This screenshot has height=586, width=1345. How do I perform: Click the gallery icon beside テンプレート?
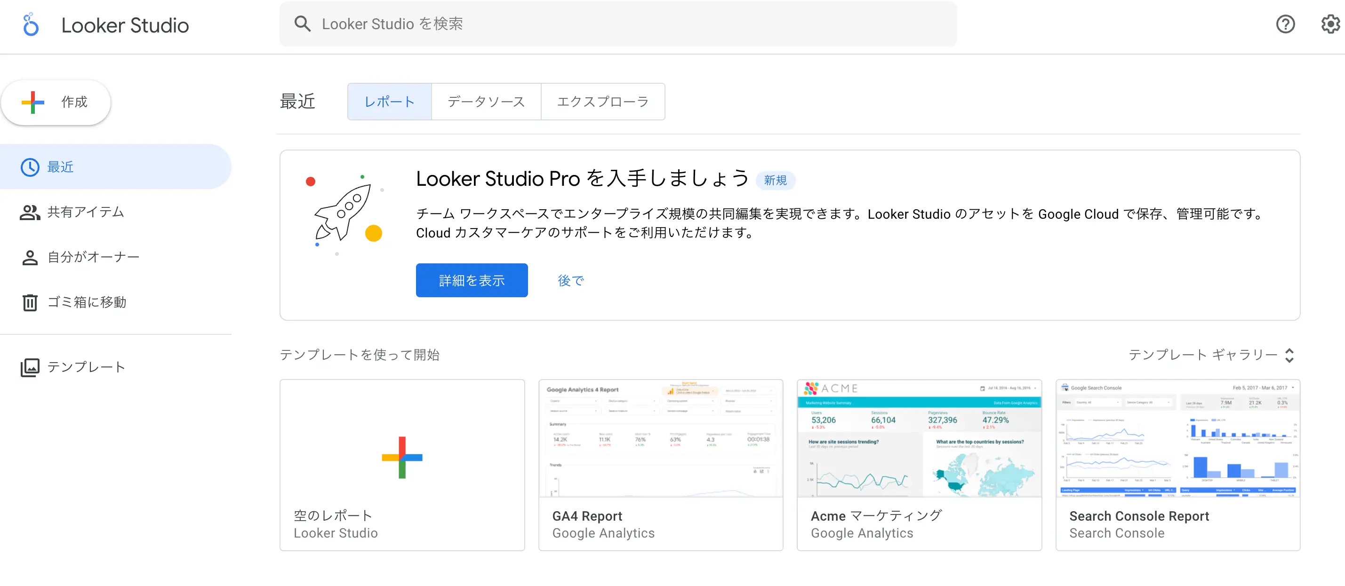[30, 367]
